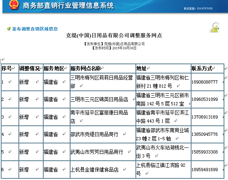Click the 上杭县金健保健食品店 cell
This screenshot has height=180, width=228.
click(103, 170)
